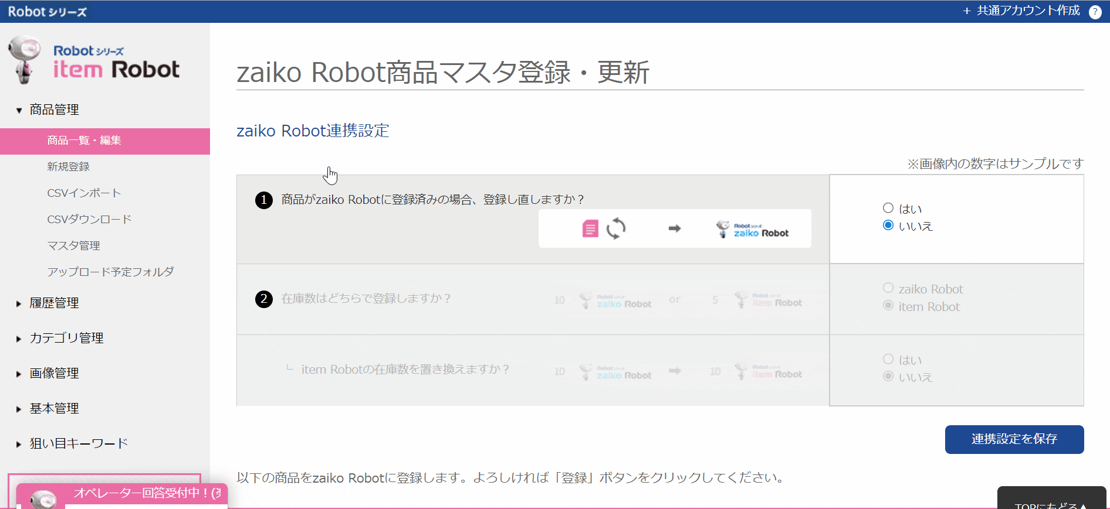Select いいえ for replacing item Robot stock
The height and width of the screenshot is (509, 1110).
888,376
